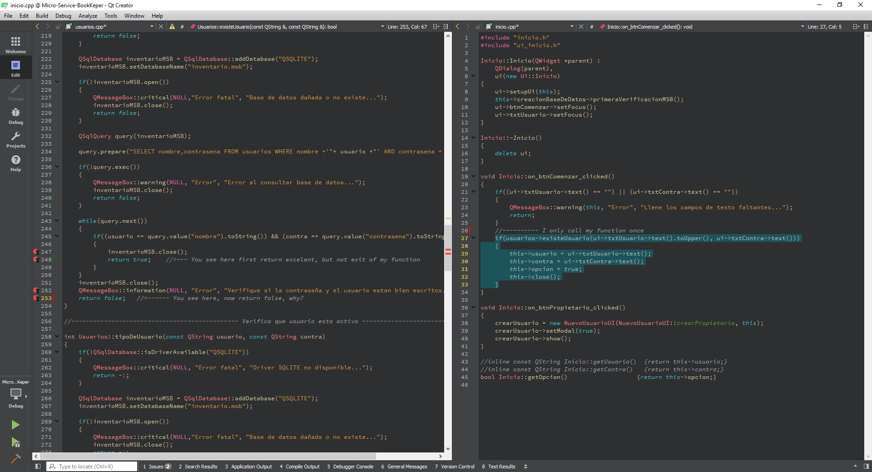Build the project with the hammer icon
872x472 pixels.
[15, 459]
